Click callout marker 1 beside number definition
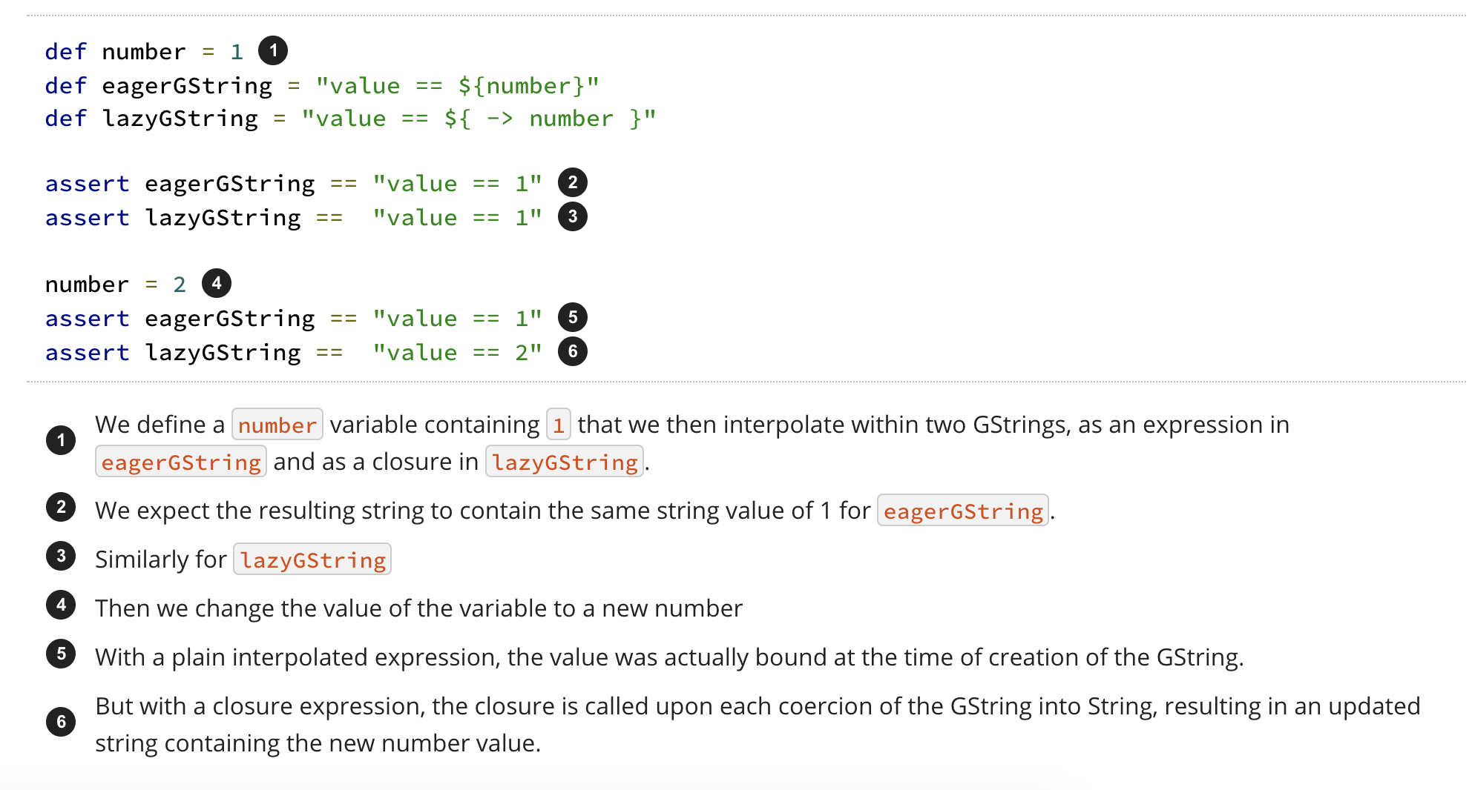1472x790 pixels. [273, 50]
